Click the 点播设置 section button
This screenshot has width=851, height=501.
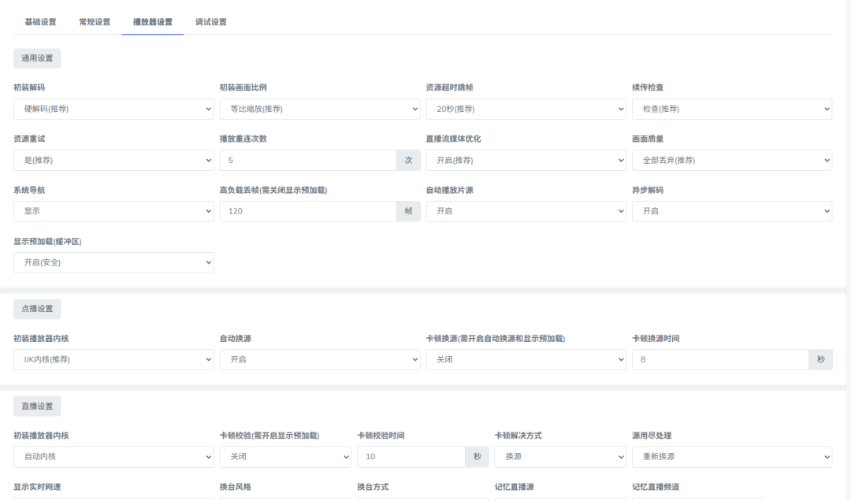click(37, 309)
